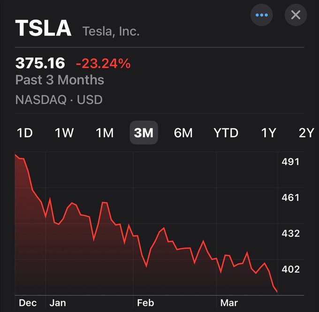Screen dimensions: 319x312
Task: Click the Past 3 Months label
Action: tap(60, 80)
